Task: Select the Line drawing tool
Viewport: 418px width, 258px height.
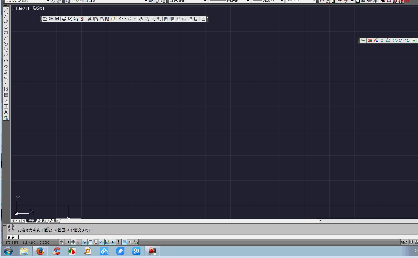Action: [x=6, y=10]
